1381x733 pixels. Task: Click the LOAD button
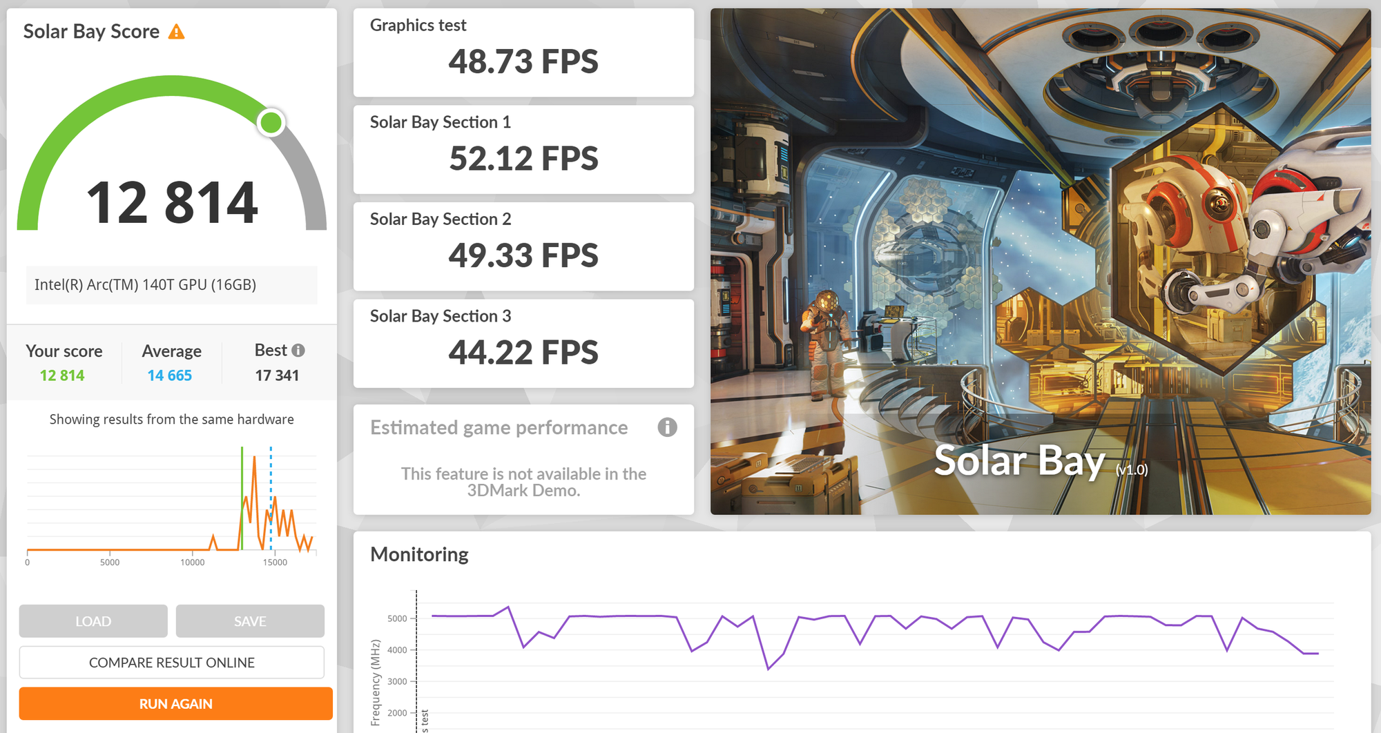pos(93,621)
